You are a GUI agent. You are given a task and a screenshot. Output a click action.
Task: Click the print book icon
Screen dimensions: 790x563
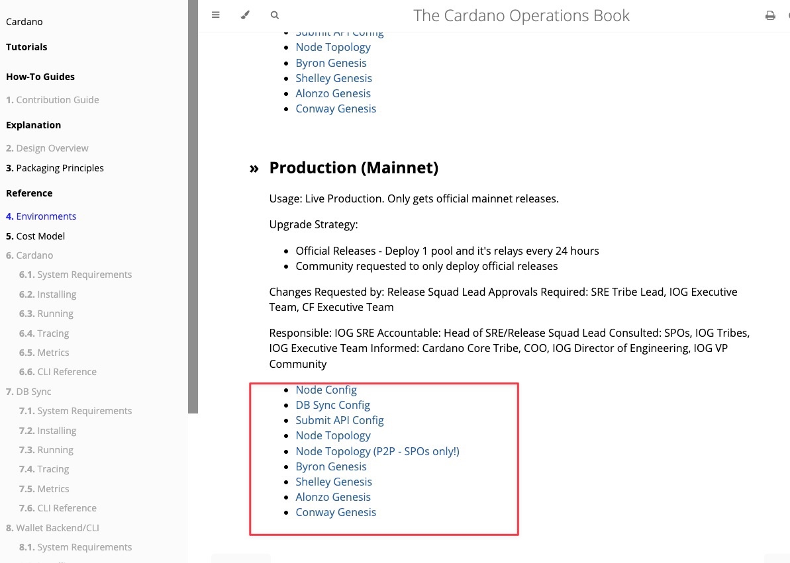click(770, 15)
